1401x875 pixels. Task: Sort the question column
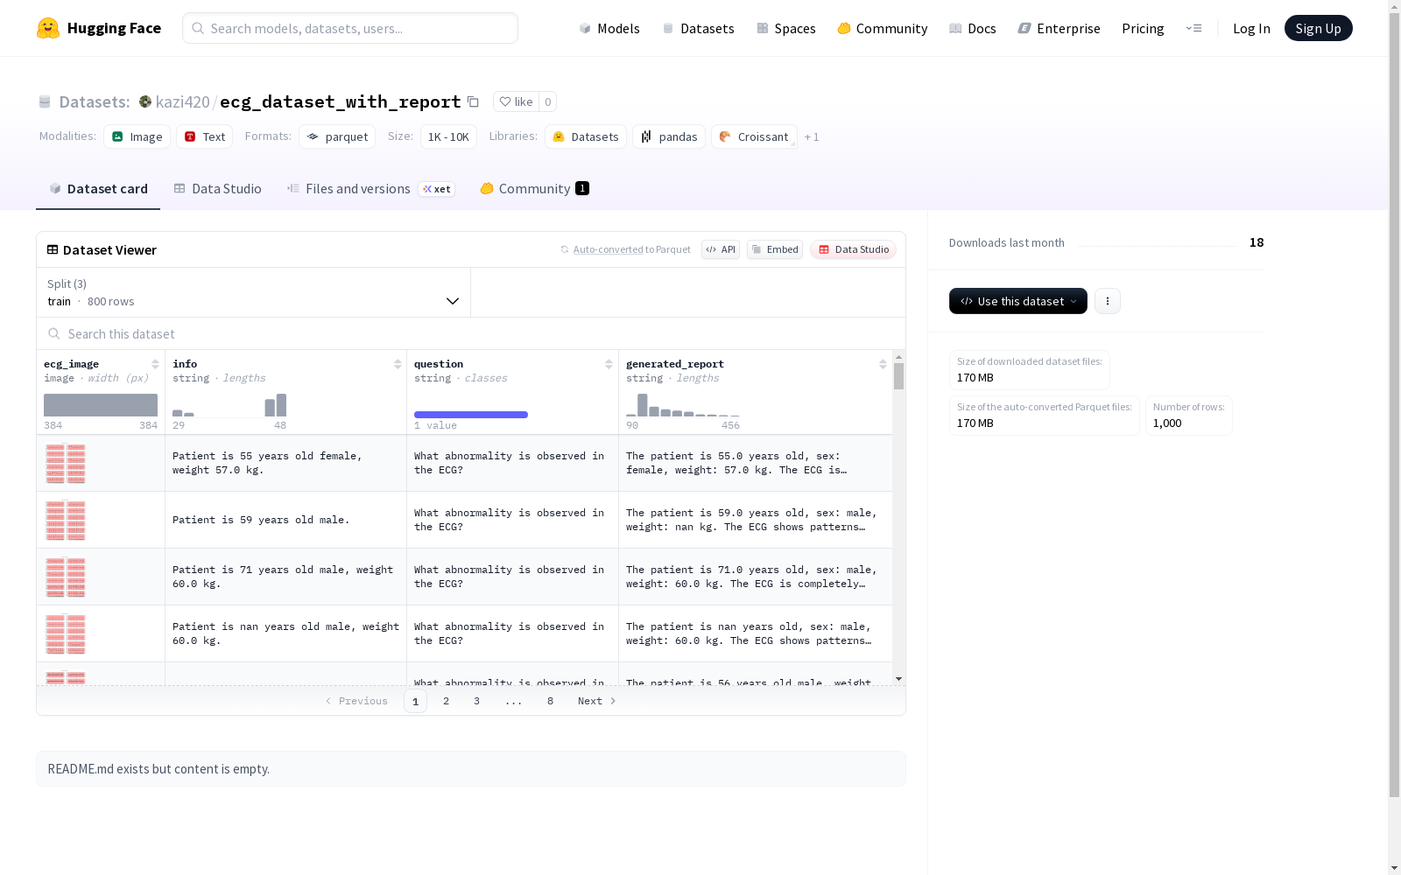[x=609, y=364]
